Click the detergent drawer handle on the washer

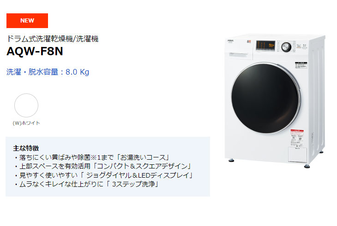point(238,54)
